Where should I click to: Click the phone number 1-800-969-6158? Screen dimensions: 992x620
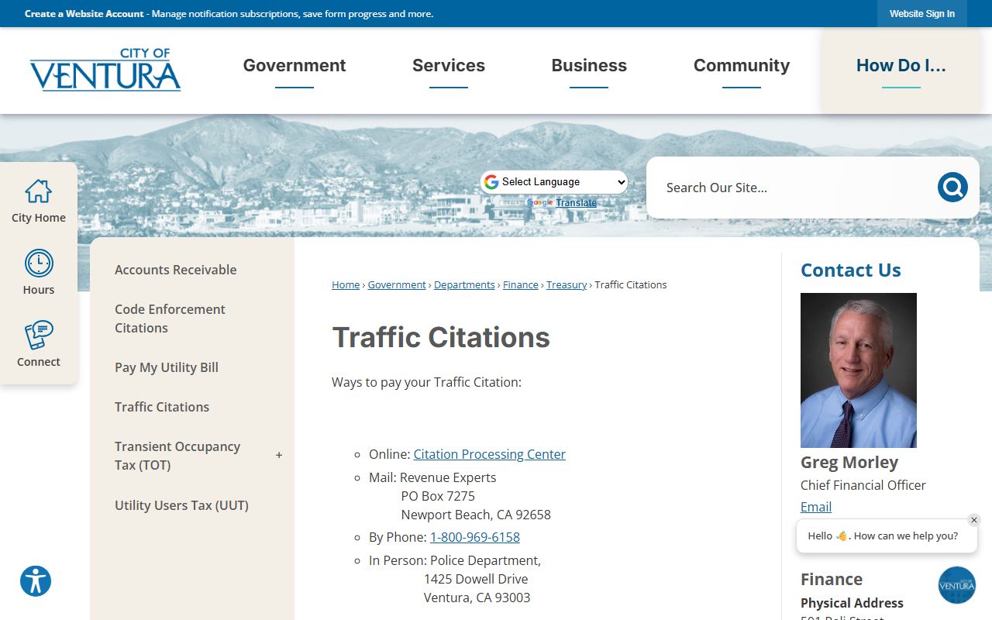click(x=475, y=537)
